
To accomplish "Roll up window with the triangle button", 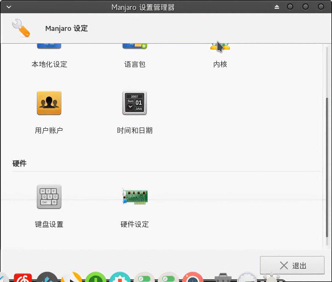I will coord(277,7).
